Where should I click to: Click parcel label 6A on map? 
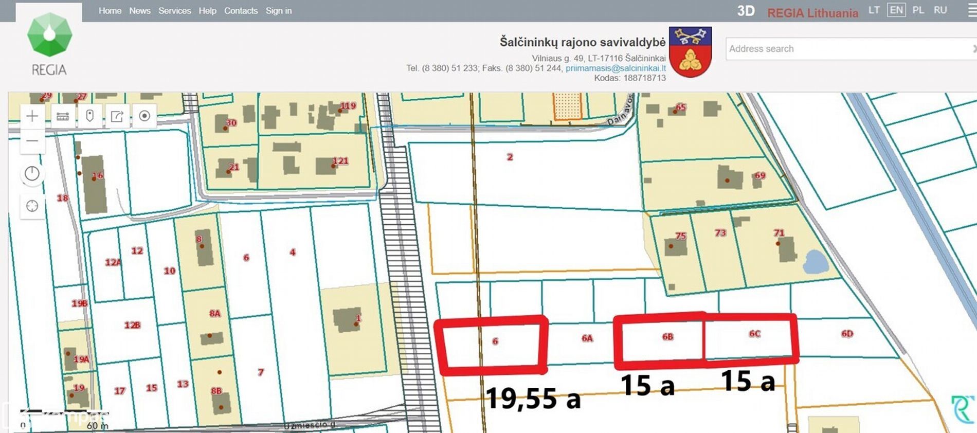point(587,338)
